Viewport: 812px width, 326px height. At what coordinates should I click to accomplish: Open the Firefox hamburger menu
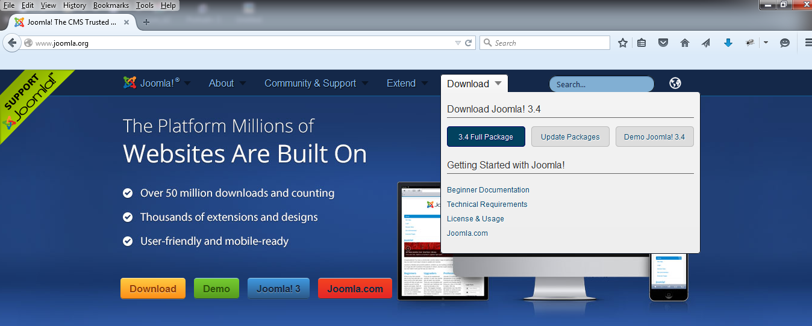click(808, 43)
